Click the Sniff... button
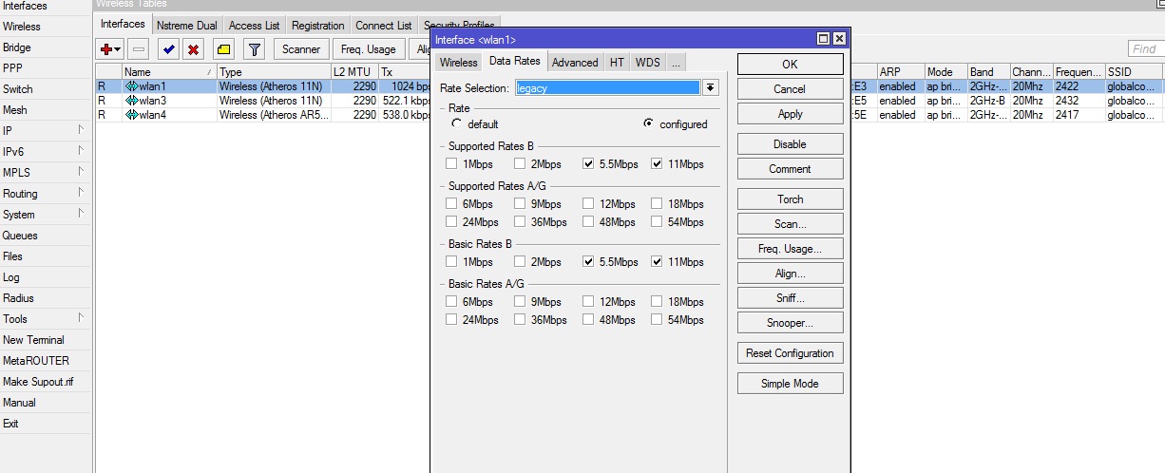Image resolution: width=1165 pixels, height=473 pixels. coord(790,298)
